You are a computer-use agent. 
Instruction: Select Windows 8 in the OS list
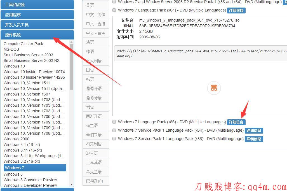[x=13, y=174]
